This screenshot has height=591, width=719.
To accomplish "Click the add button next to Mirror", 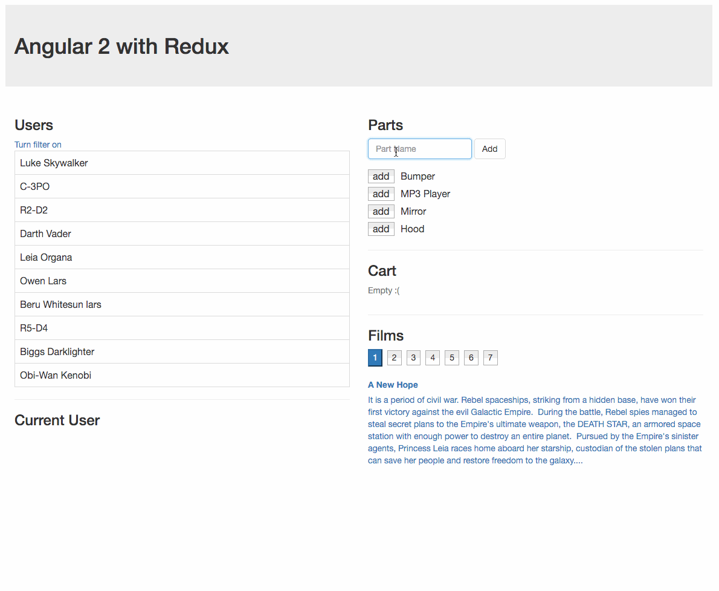I will coord(381,211).
